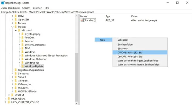Expand the WOW6432Node key
192x105 pixels.
tap(13, 91)
